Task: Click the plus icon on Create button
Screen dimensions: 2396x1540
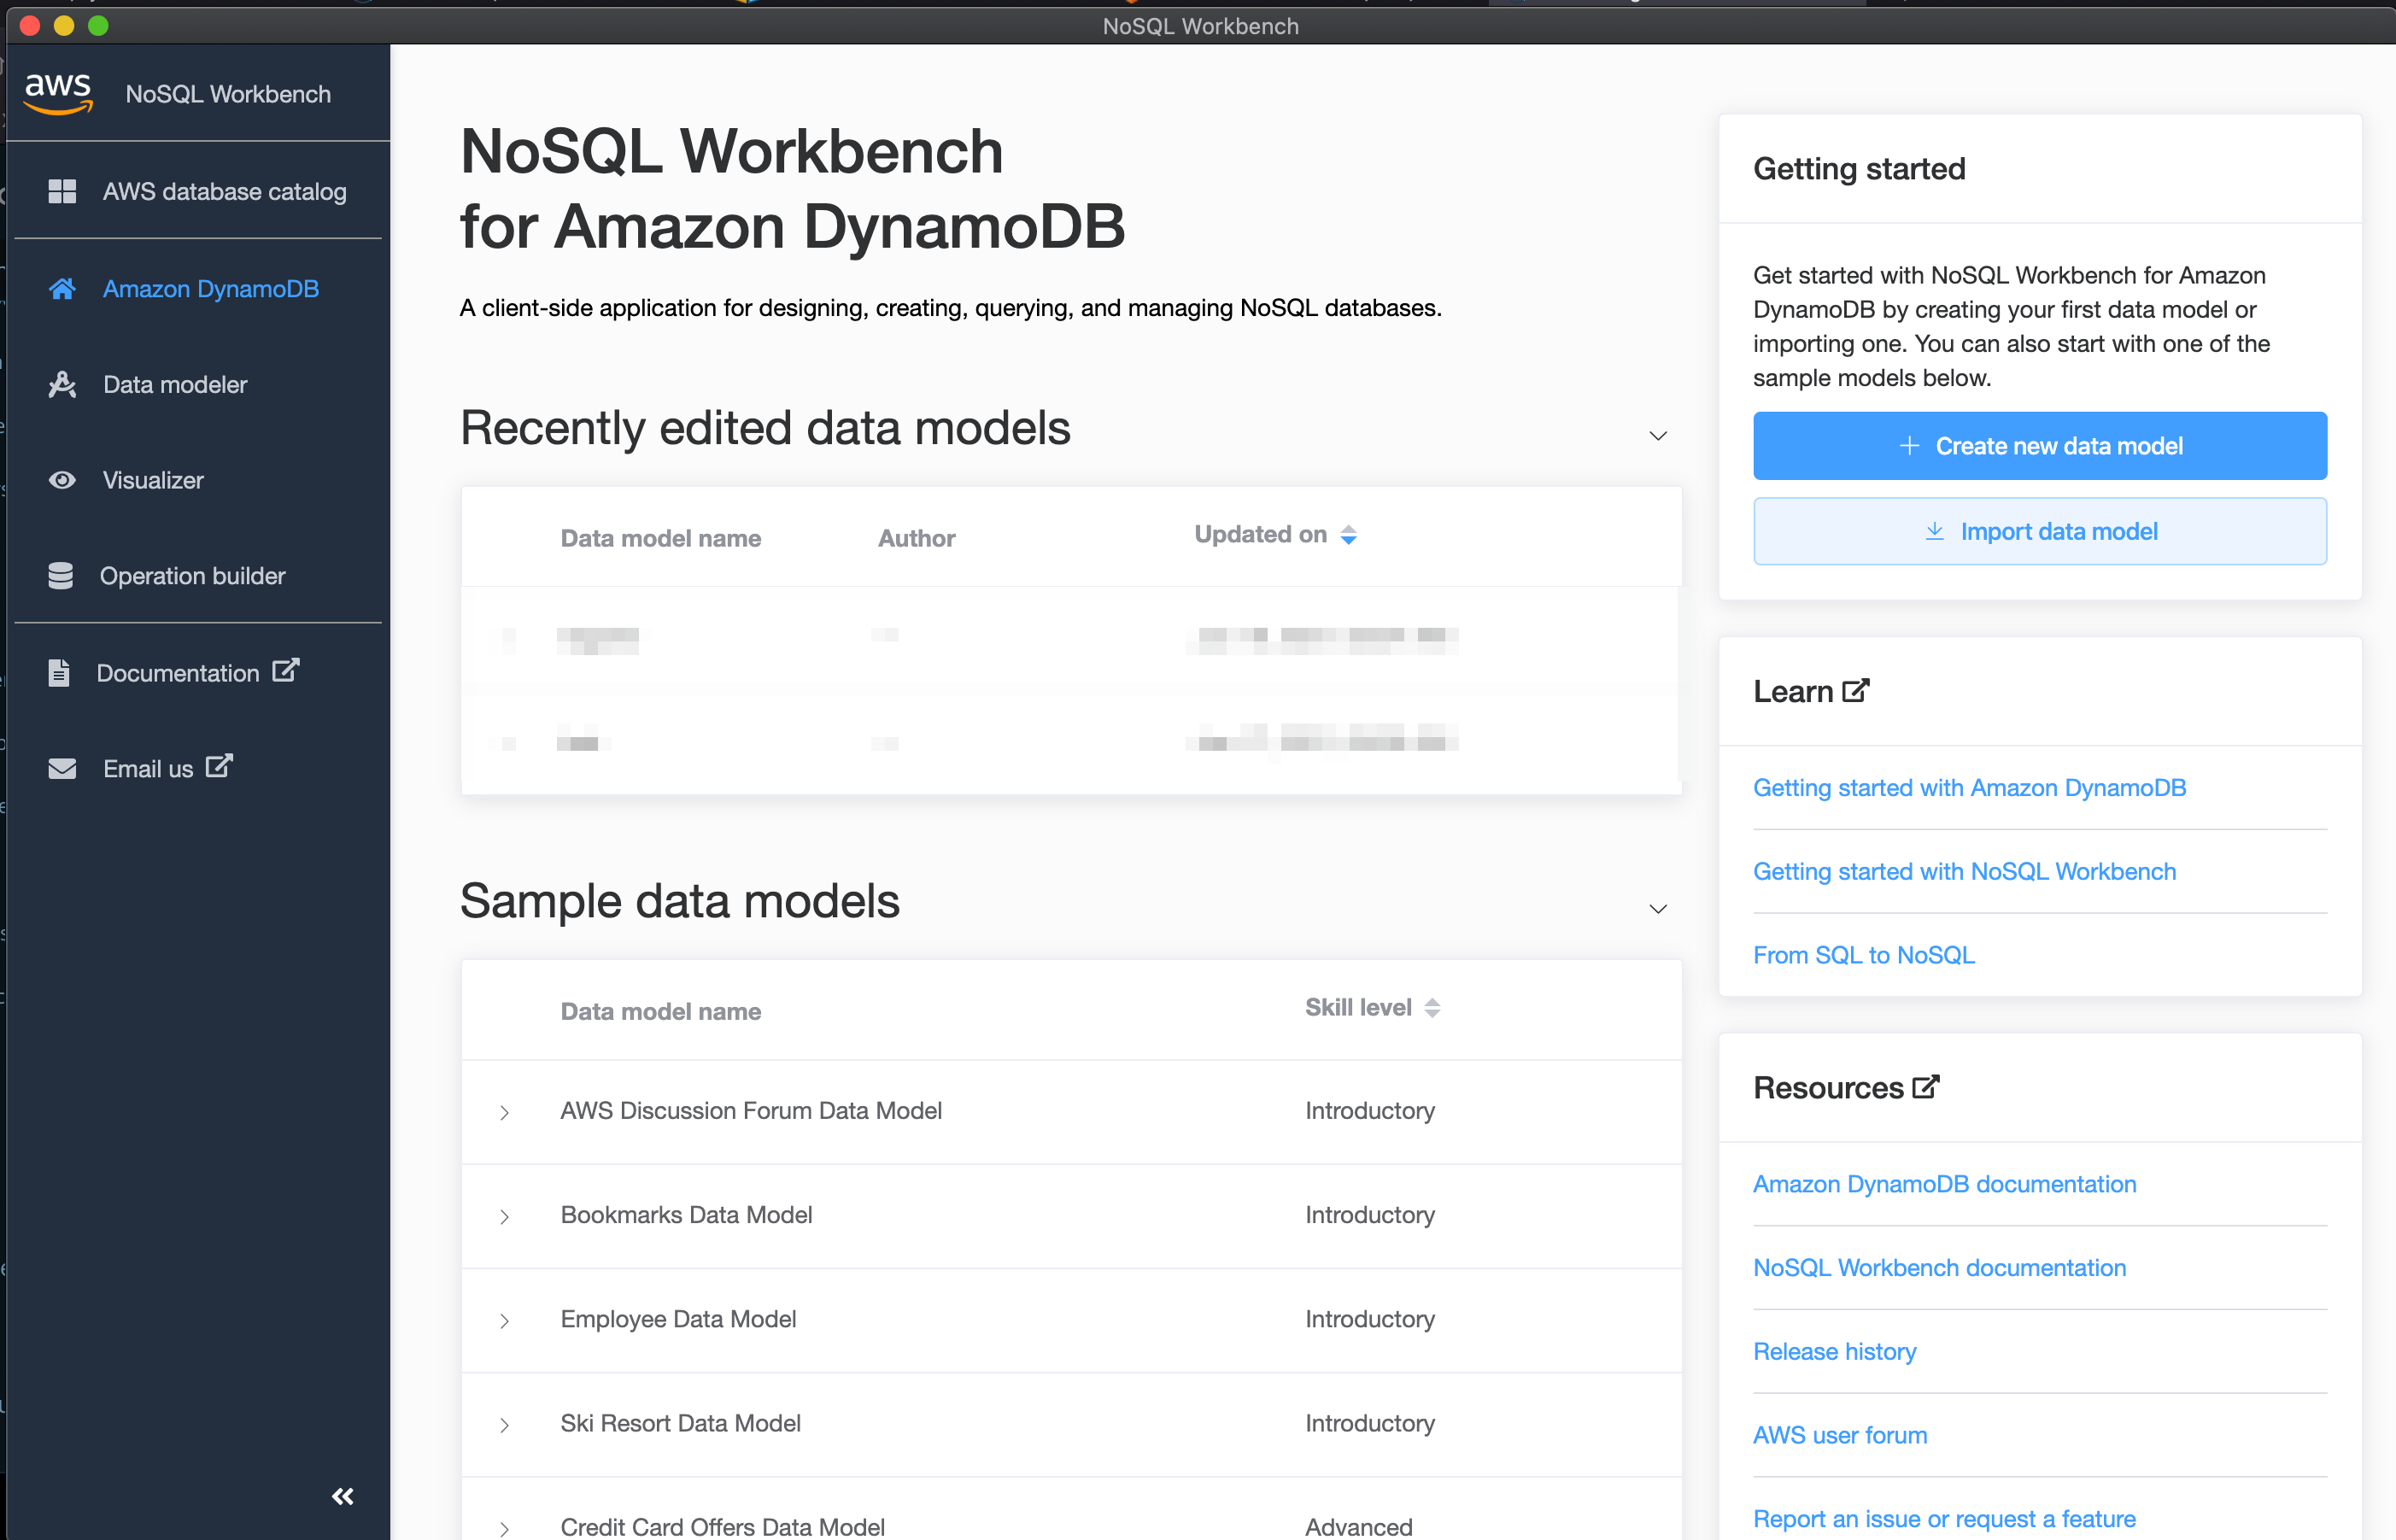Action: pos(1909,446)
